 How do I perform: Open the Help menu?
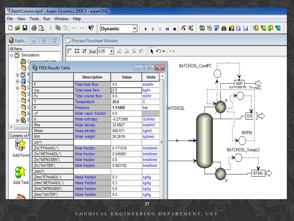(77, 19)
